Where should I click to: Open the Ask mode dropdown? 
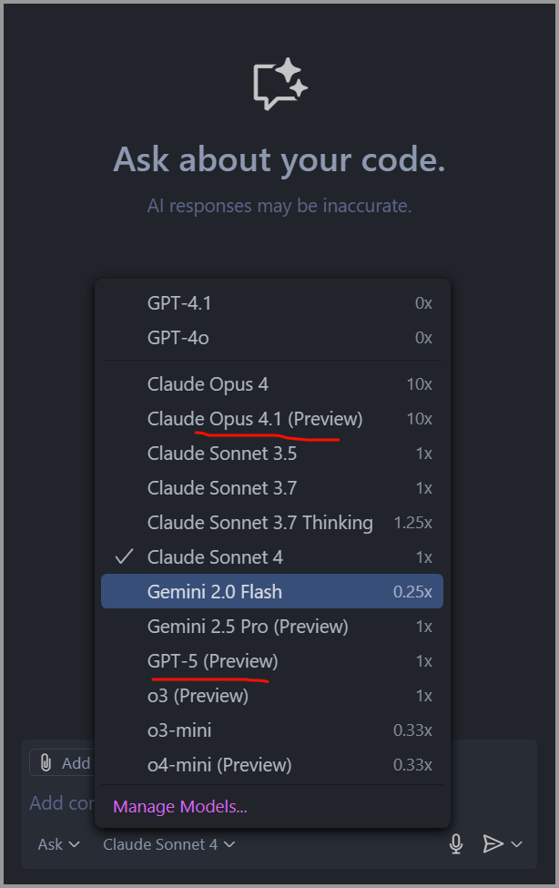tap(58, 844)
